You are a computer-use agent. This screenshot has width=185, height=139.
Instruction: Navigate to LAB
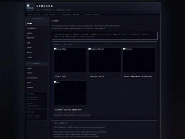click(x=37, y=43)
